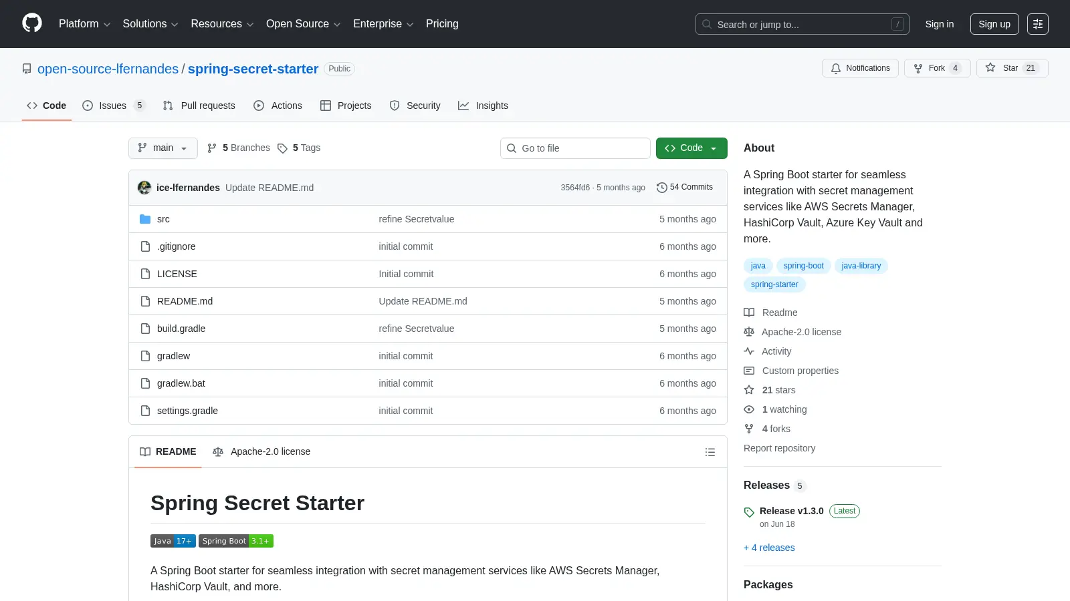Click the + 4 releases link
This screenshot has width=1070, height=601.
click(x=769, y=548)
